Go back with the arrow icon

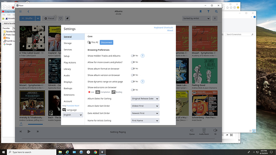click(x=28, y=12)
